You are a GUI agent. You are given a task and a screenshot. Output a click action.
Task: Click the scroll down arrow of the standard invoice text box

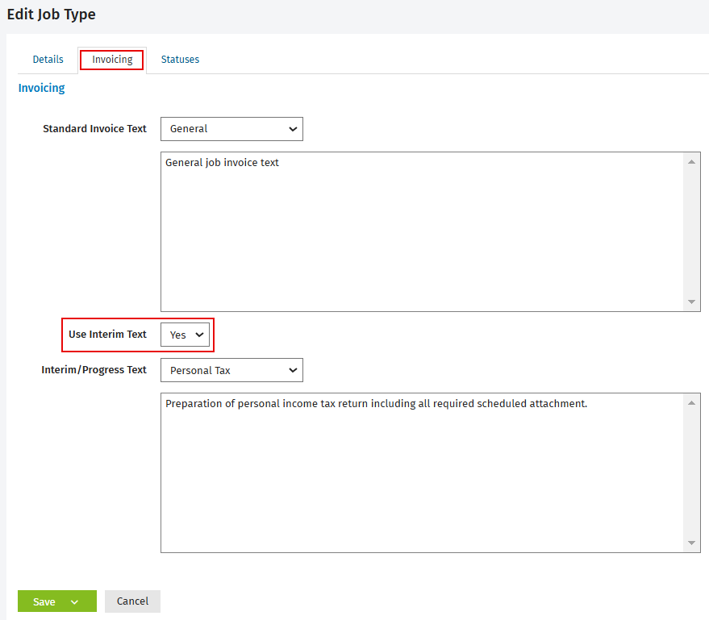tap(691, 302)
